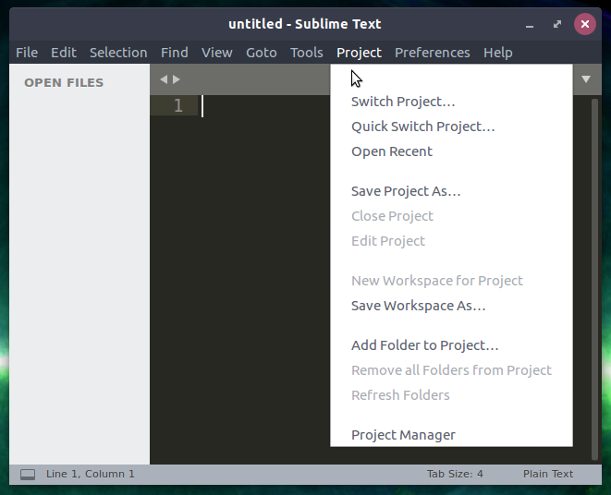This screenshot has height=495, width=611.
Task: Open the tab list dropdown arrow
Action: pos(586,79)
